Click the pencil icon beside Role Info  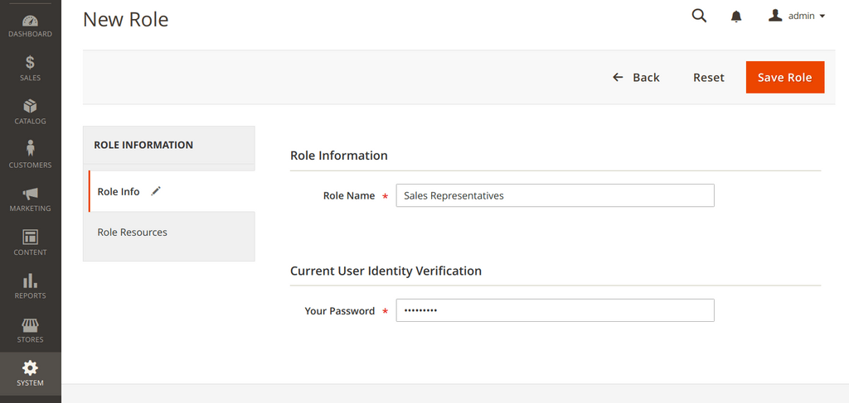(156, 191)
